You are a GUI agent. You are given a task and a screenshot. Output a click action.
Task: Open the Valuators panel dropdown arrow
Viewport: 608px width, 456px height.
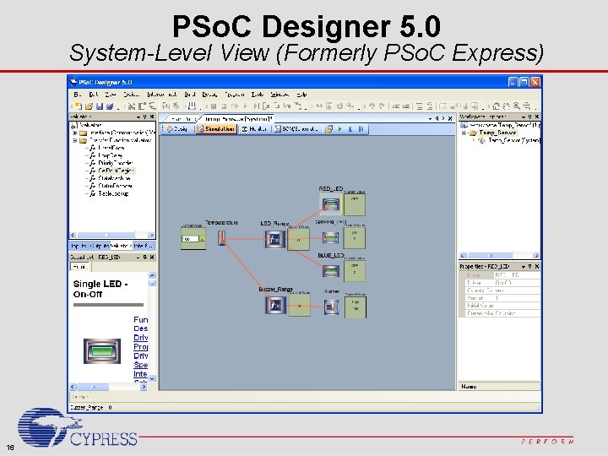coord(138,117)
